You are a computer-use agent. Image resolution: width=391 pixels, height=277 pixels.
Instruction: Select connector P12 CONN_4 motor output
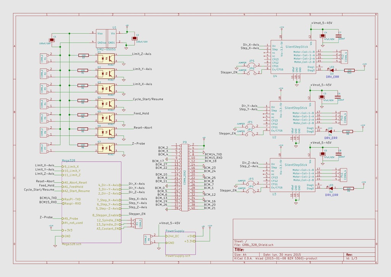(344, 57)
